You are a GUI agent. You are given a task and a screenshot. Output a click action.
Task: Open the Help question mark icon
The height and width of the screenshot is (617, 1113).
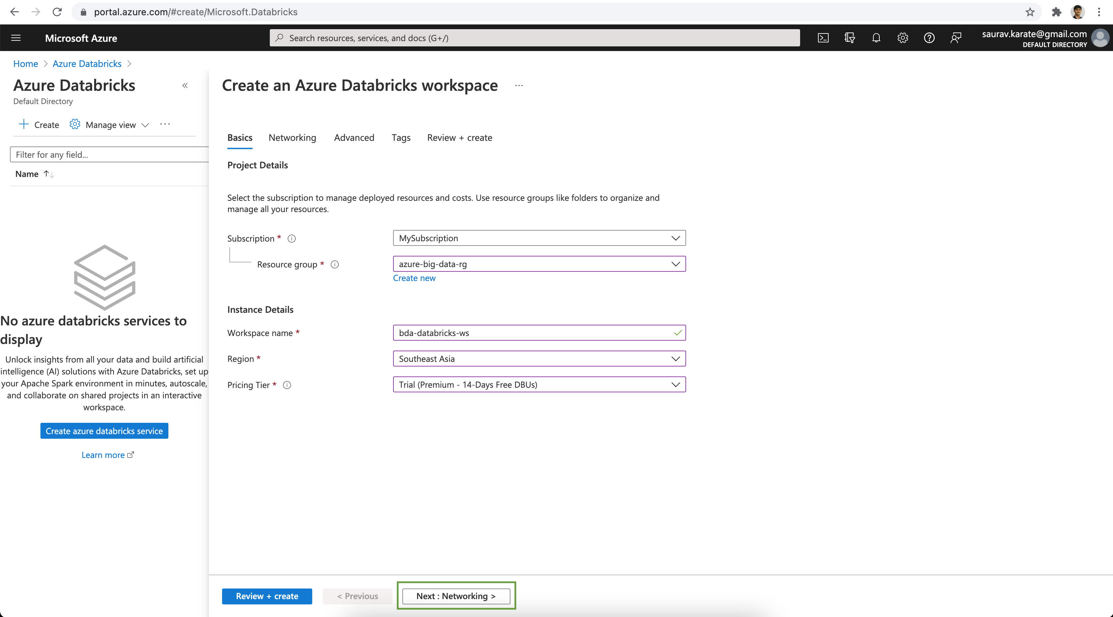(x=929, y=38)
